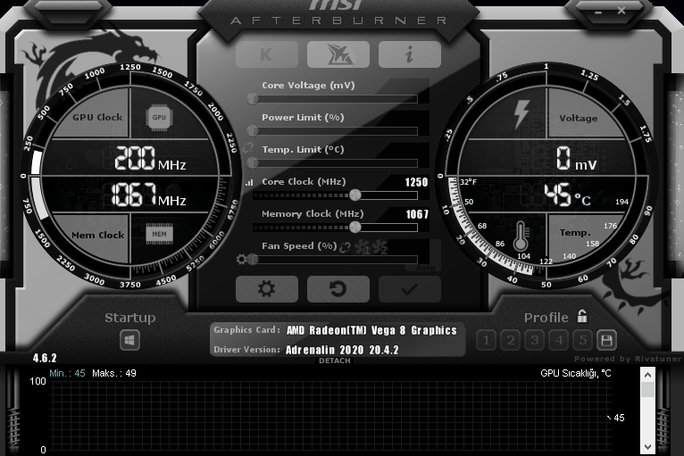Reset settings with the circular arrow button

coord(338,289)
